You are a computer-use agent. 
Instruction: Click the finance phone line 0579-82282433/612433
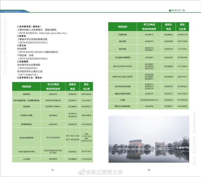tap(33, 43)
